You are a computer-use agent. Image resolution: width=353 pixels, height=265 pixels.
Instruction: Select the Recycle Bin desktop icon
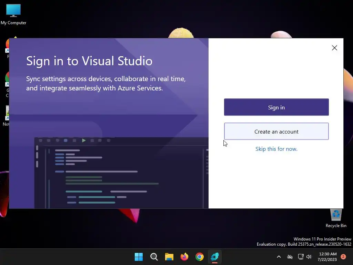(336, 218)
